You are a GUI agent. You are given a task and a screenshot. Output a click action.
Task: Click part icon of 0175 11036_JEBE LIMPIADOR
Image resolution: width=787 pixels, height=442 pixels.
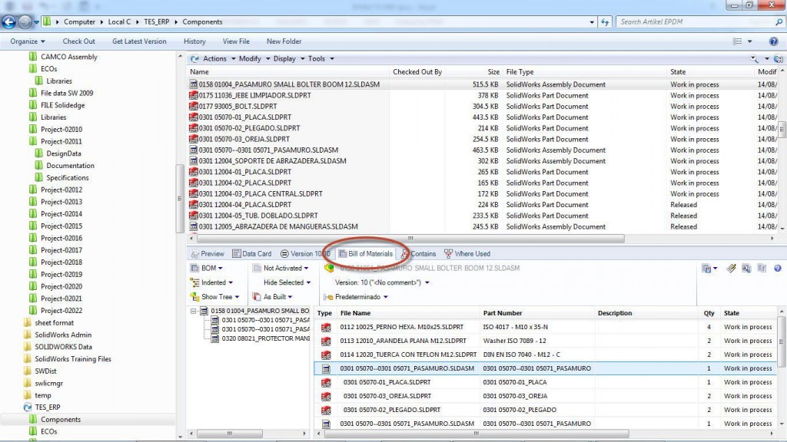coord(193,95)
